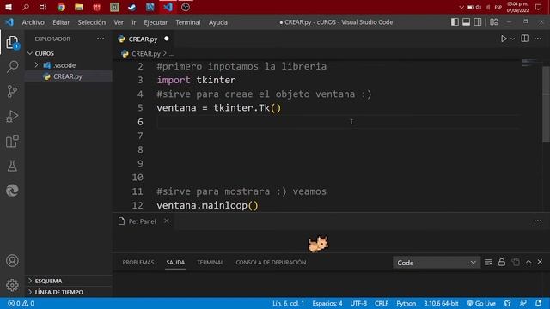Toggle secondary side bar layout icon

coord(478,22)
